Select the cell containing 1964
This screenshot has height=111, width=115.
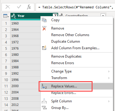(x=25, y=30)
